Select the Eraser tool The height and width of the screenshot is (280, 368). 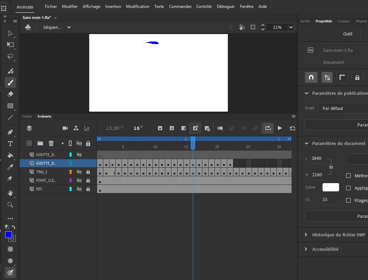tap(10, 94)
